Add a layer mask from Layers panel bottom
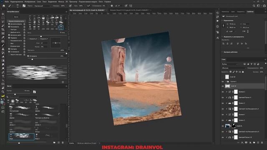 pos(246,142)
